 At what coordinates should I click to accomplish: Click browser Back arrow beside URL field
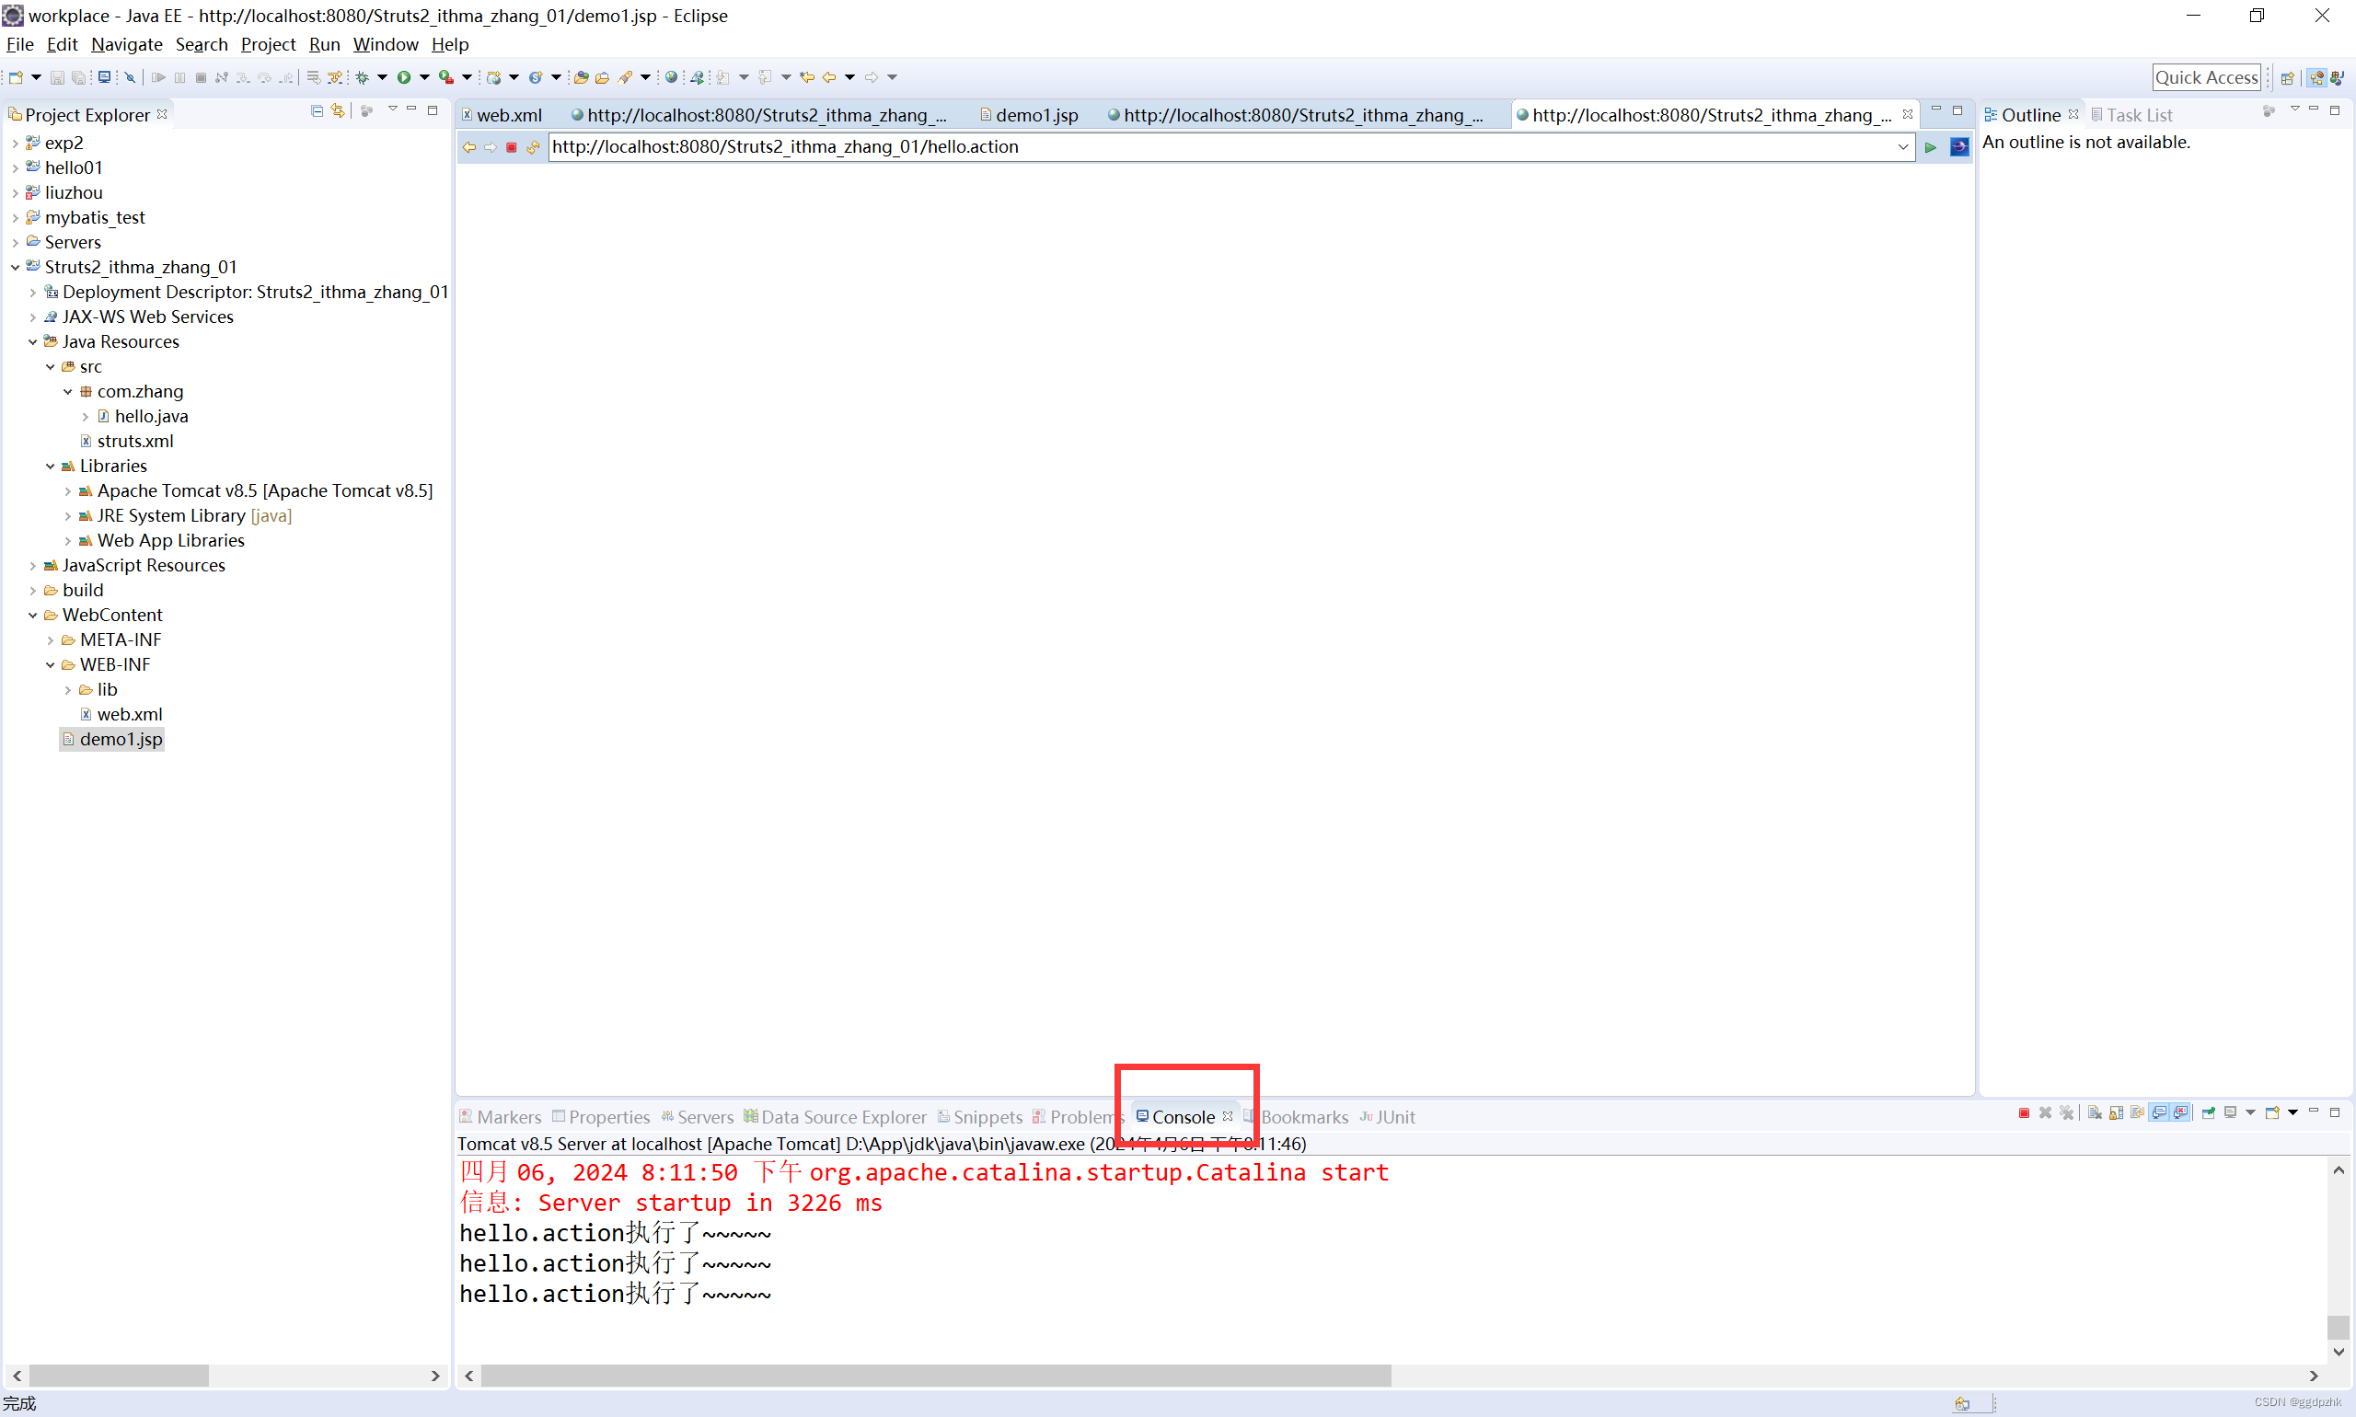469,147
